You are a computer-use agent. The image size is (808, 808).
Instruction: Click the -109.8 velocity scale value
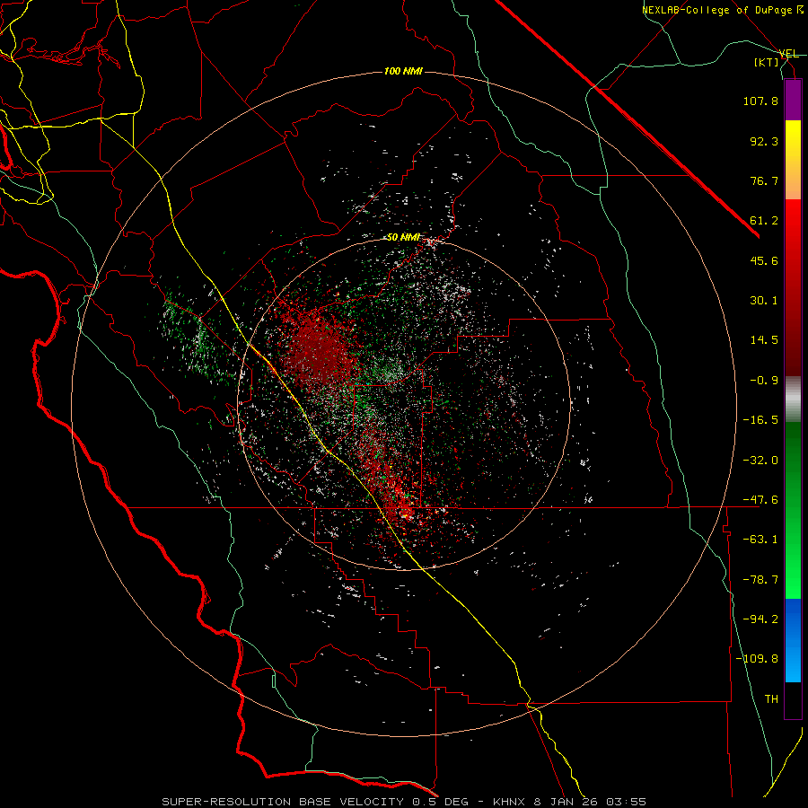point(757,659)
